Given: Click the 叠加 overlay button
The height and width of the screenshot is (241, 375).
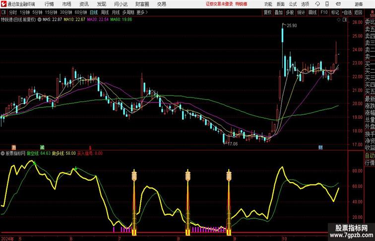Looking at the screenshot, I should 279,12.
